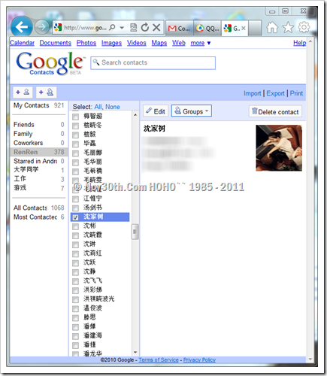Screen dimensions: 327x376
Task: Open the Web link
Action: 179,43
